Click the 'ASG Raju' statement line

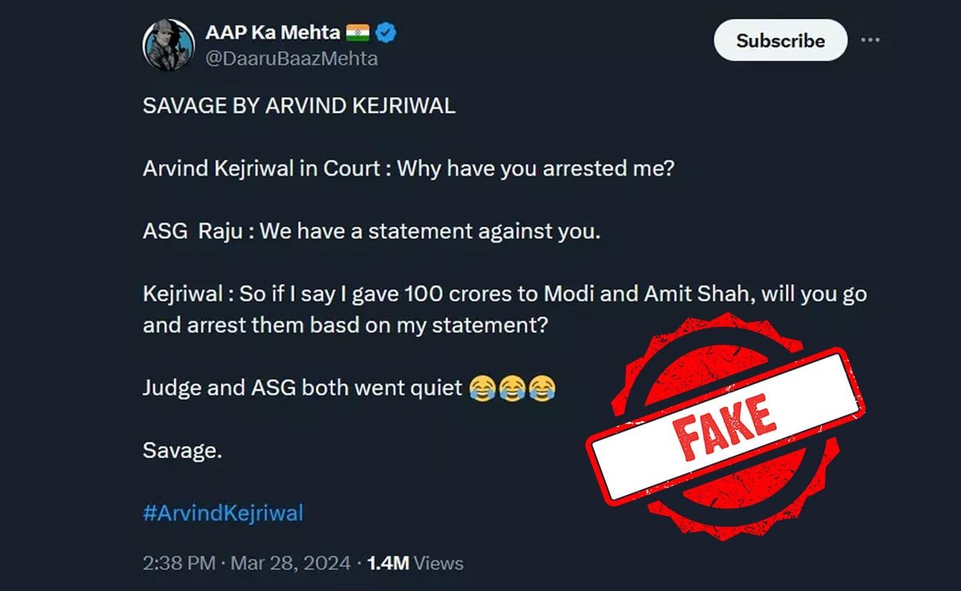(x=371, y=233)
